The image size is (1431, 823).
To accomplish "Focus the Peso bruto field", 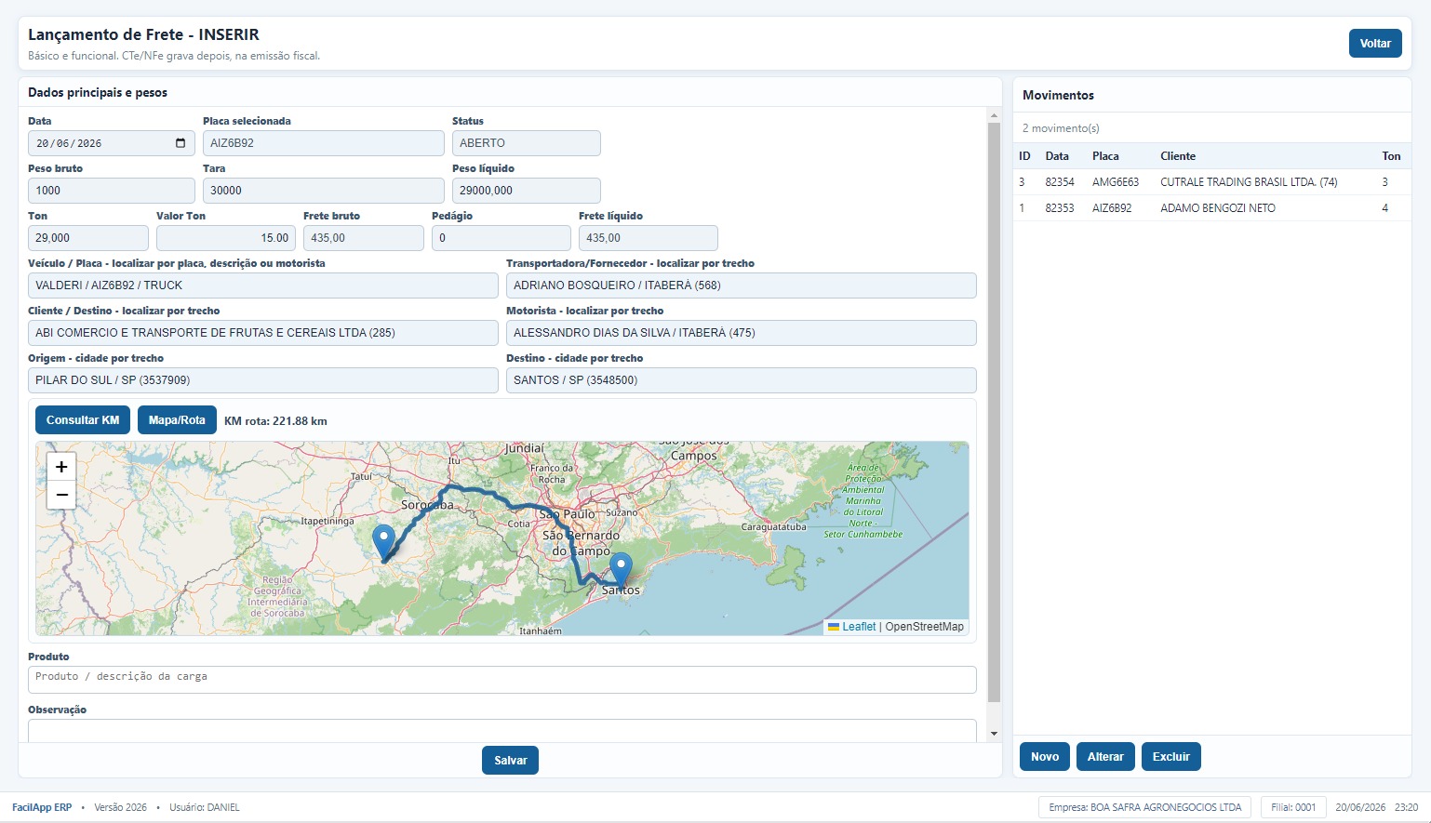I will [112, 191].
